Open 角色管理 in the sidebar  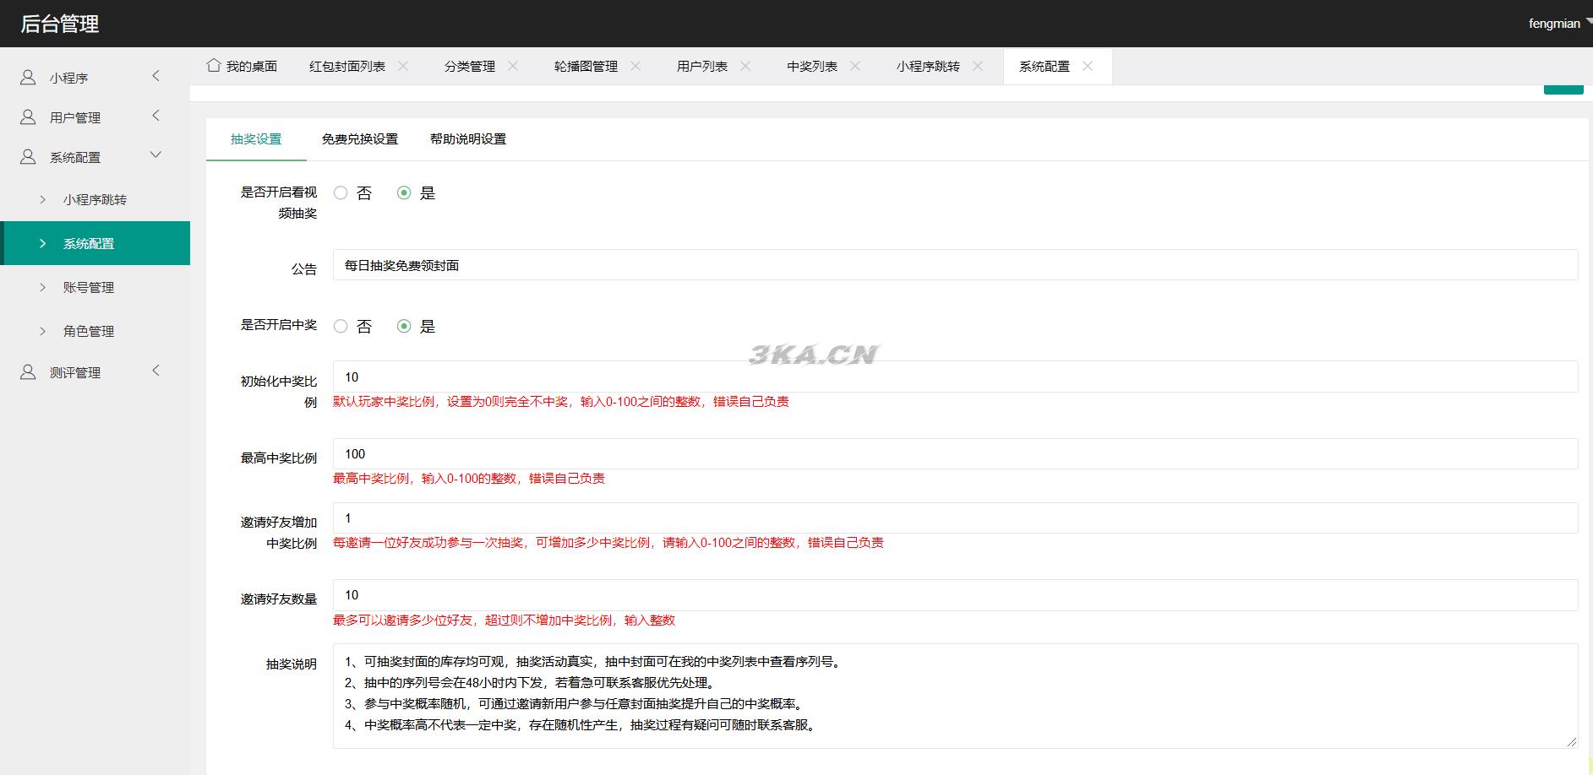(89, 332)
